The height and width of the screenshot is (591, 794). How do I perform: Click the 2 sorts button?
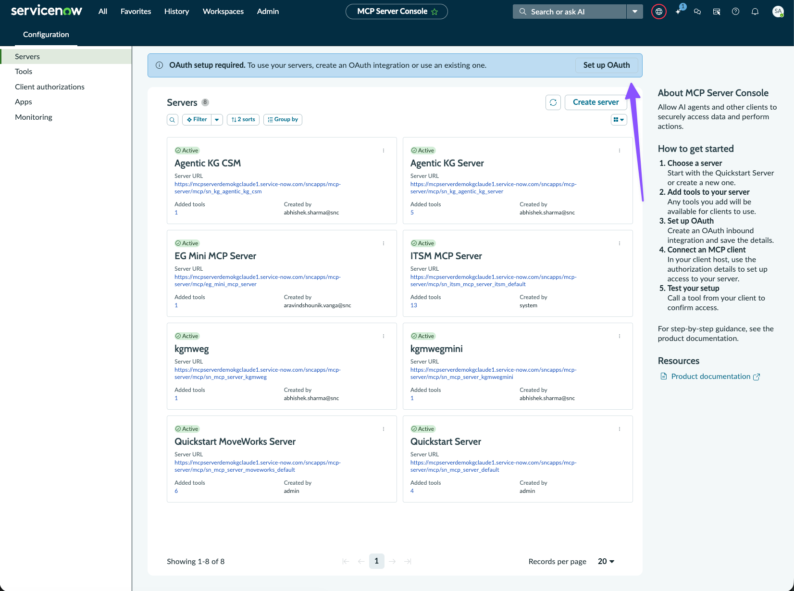pos(243,120)
